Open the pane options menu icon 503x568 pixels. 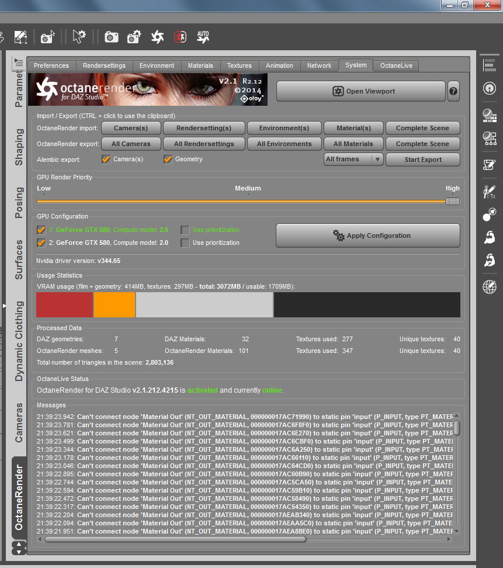click(18, 63)
